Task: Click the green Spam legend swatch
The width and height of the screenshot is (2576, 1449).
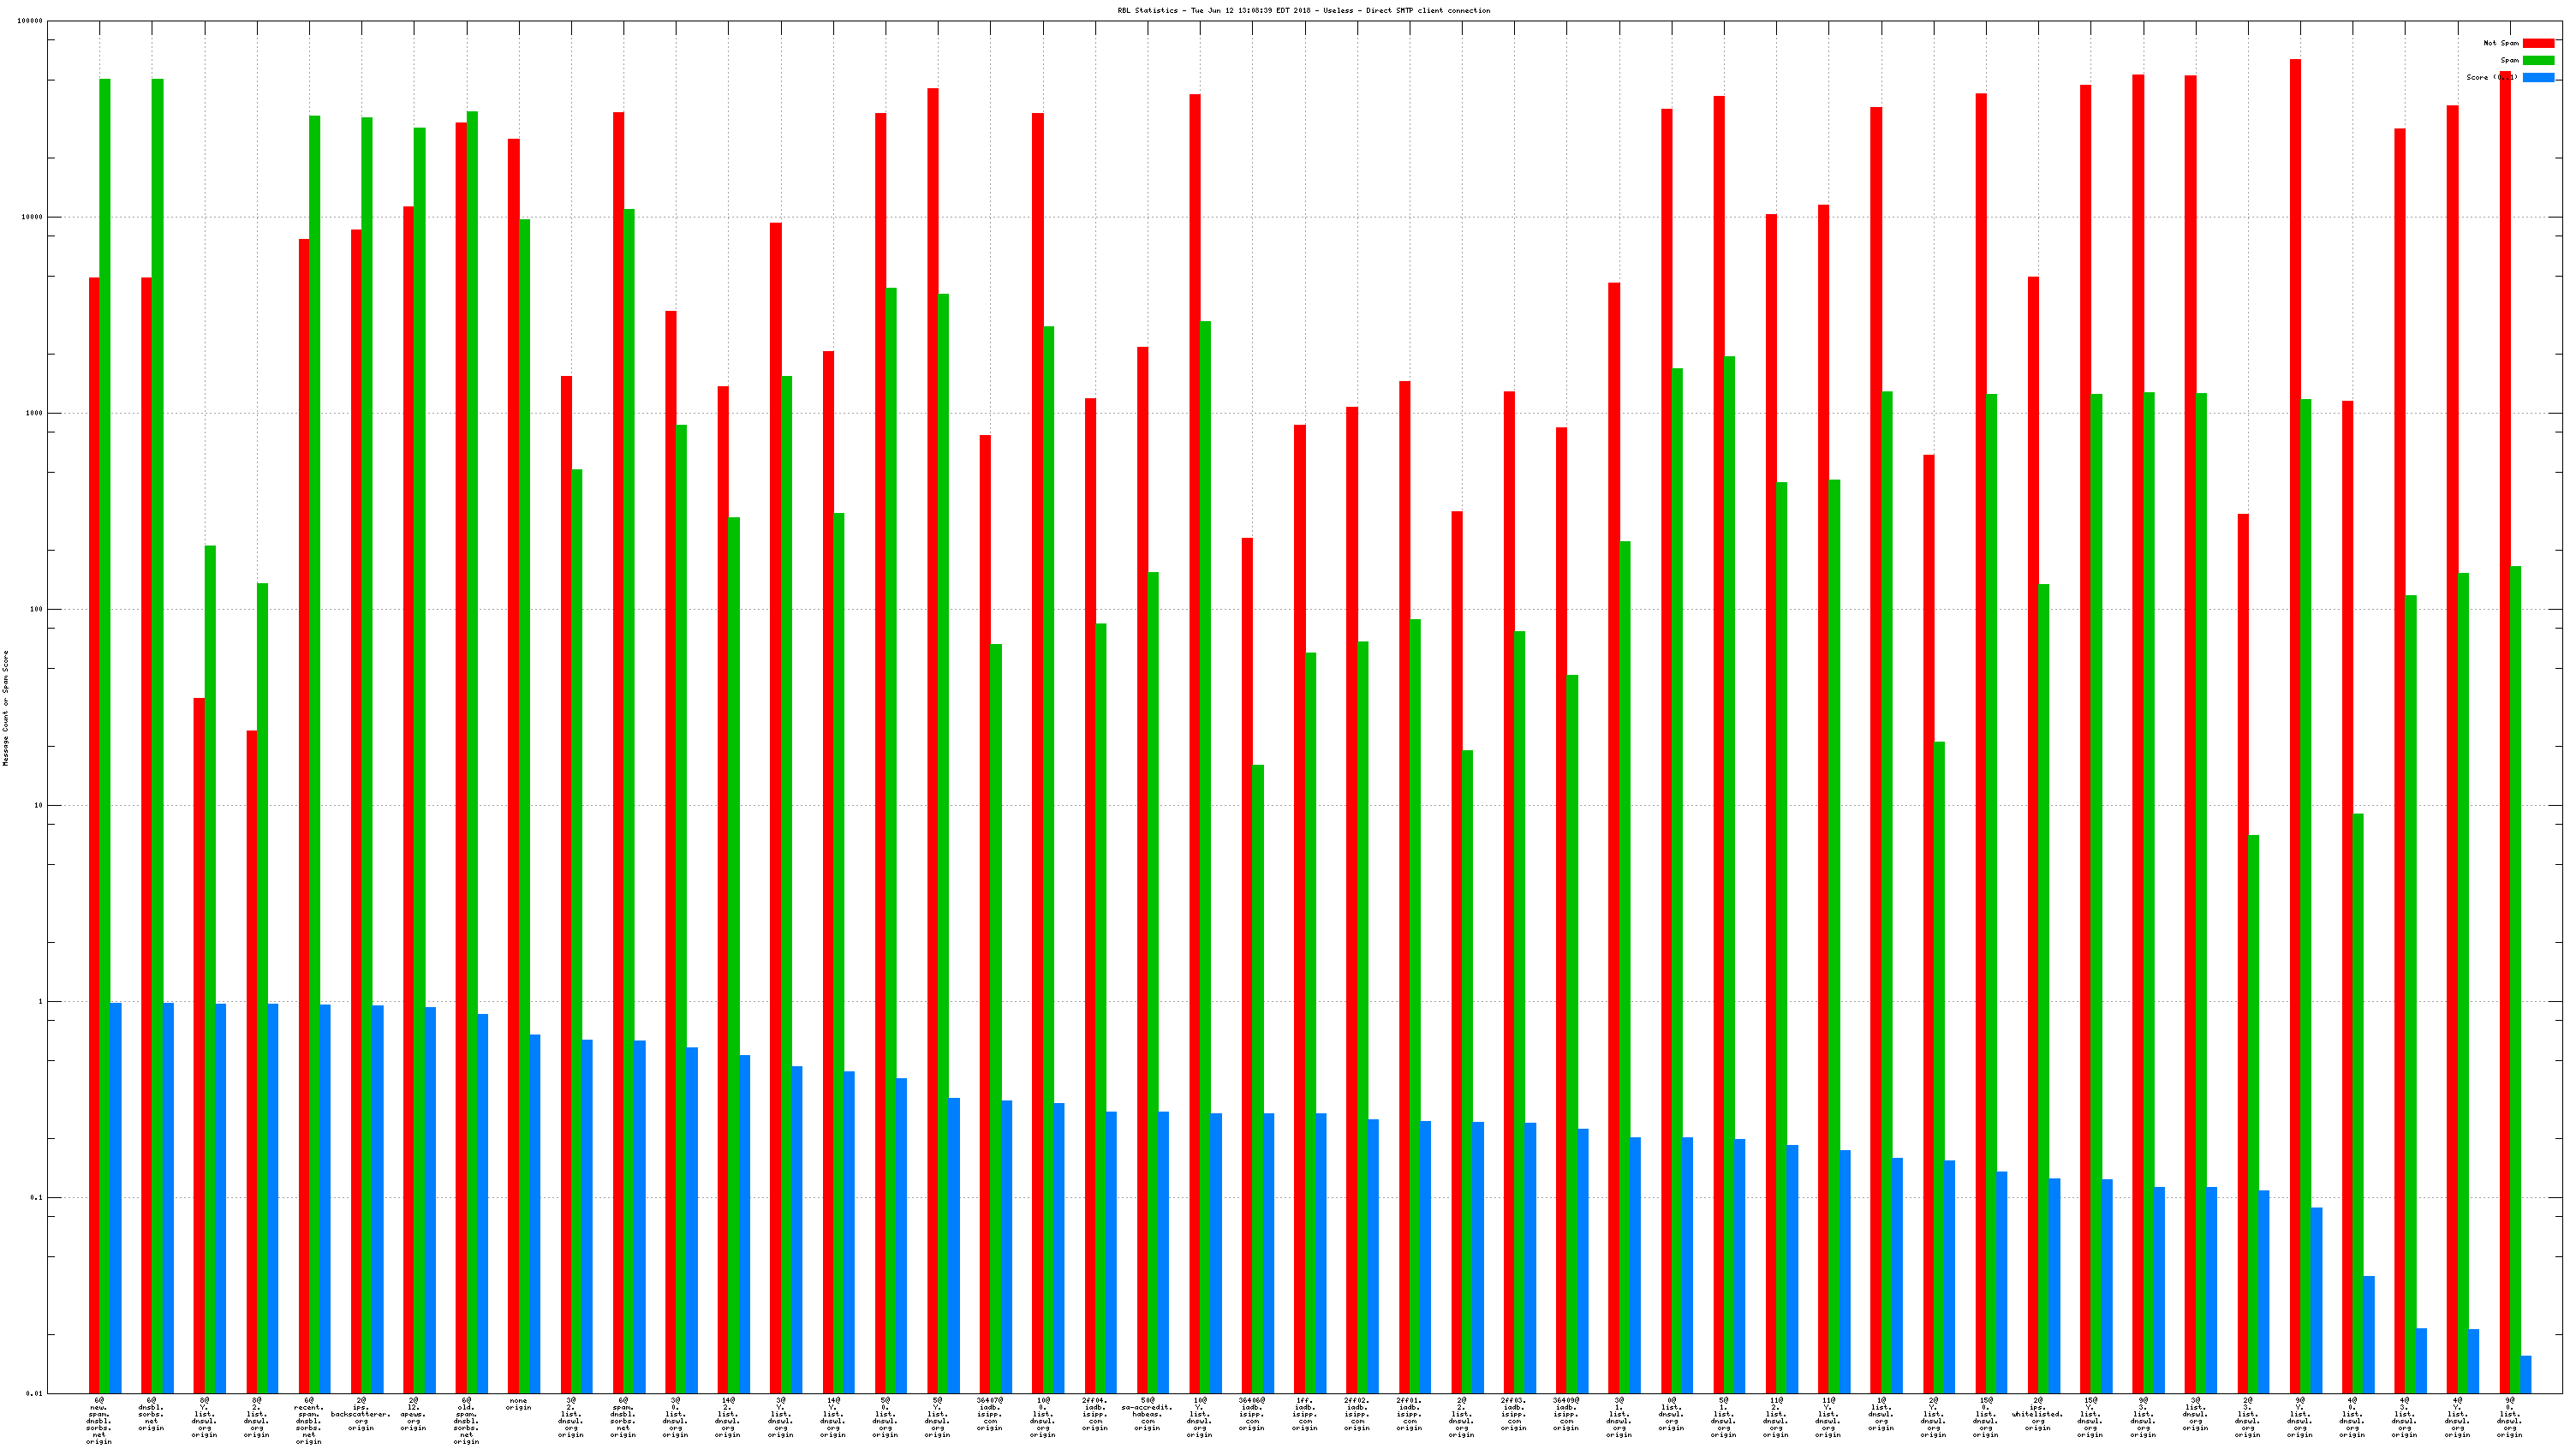Action: click(x=2538, y=60)
